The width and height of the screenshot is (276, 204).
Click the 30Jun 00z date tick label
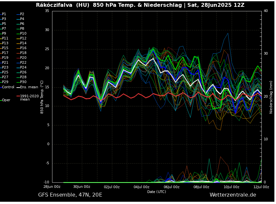tap(82, 187)
